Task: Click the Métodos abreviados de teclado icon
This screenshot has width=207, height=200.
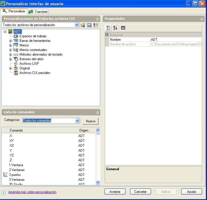Action: point(16,54)
